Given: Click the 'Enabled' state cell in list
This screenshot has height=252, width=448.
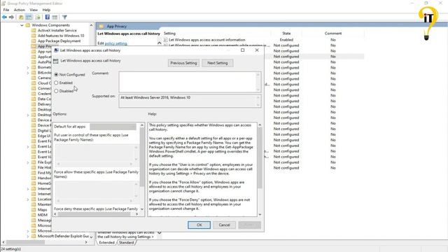Looking at the screenshot, I should pos(286,40).
